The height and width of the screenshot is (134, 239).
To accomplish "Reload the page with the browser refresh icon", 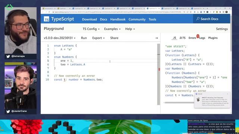I will coord(49,12).
